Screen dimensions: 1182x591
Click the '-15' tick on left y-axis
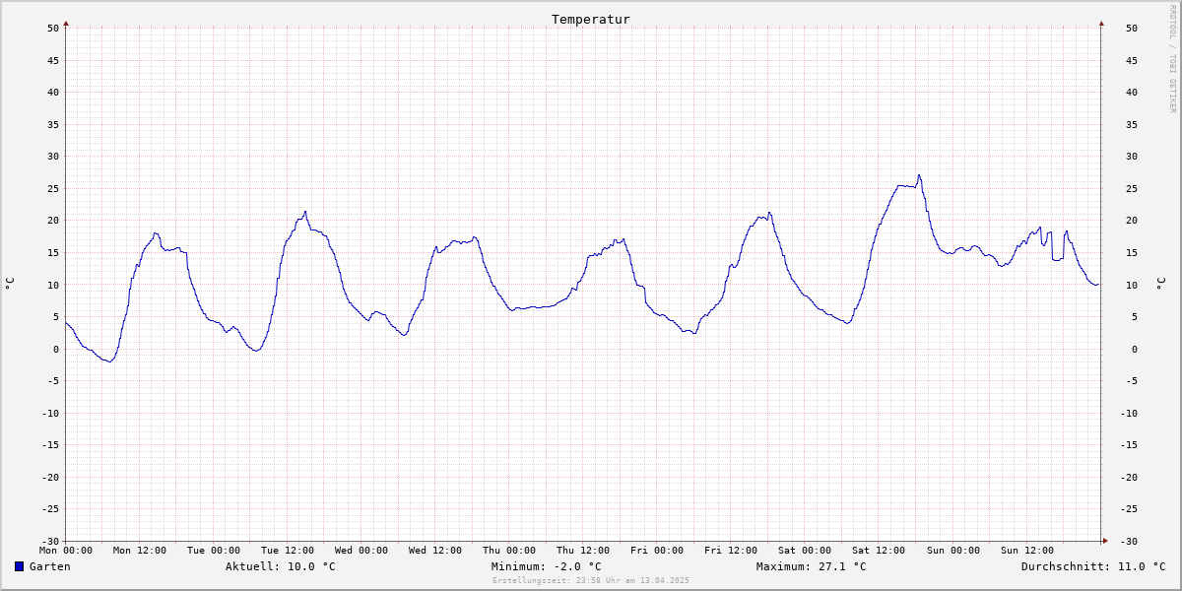pyautogui.click(x=50, y=444)
